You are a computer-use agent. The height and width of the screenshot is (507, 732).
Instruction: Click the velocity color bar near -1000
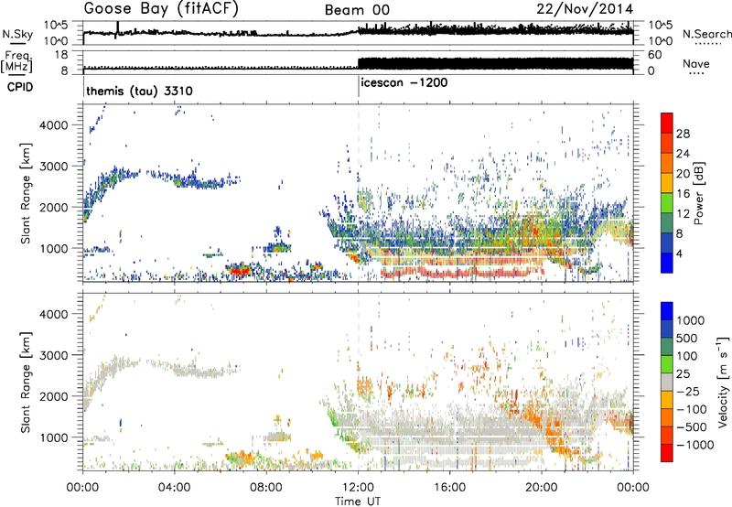coord(667,445)
